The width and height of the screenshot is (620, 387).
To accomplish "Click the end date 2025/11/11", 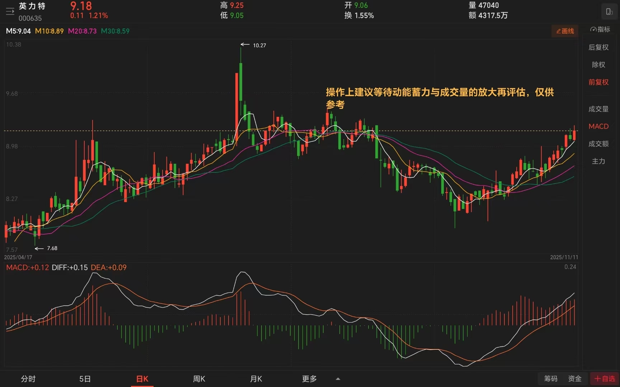I will [x=564, y=257].
